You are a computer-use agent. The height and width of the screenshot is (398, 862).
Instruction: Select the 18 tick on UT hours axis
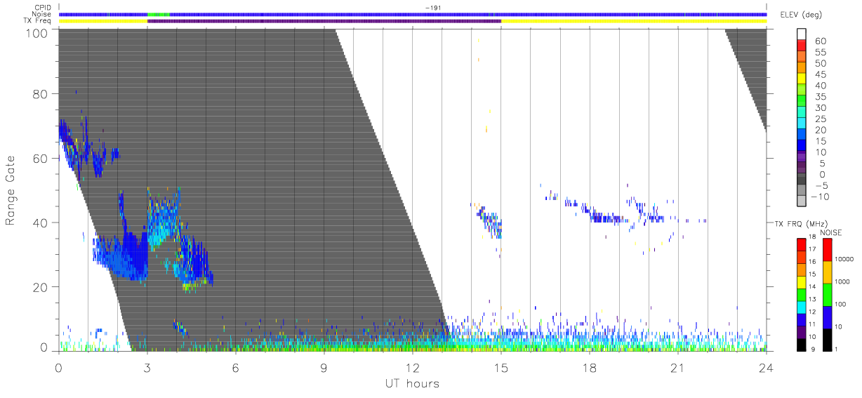pyautogui.click(x=589, y=369)
